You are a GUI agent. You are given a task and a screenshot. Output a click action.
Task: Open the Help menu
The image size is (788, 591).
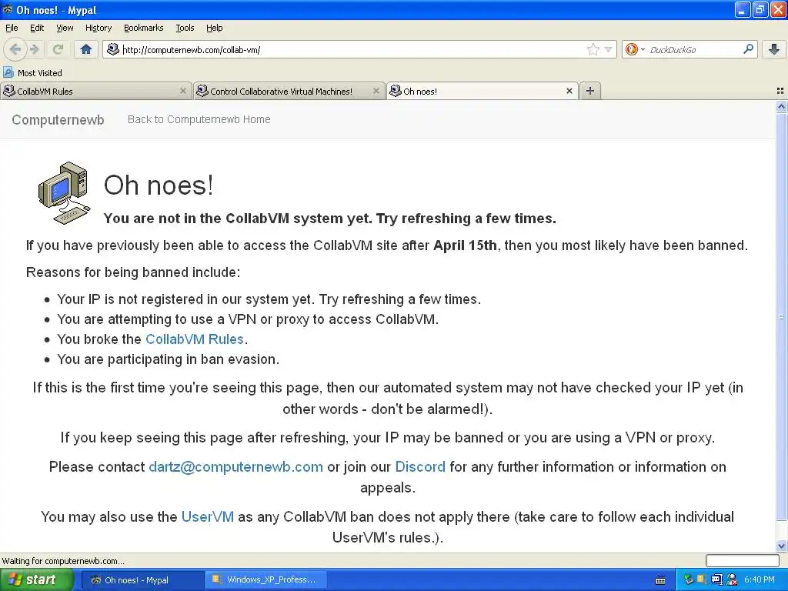[x=214, y=28]
